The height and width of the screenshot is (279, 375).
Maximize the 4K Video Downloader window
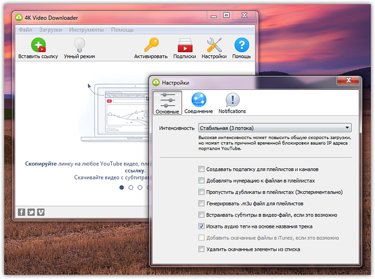click(x=227, y=16)
